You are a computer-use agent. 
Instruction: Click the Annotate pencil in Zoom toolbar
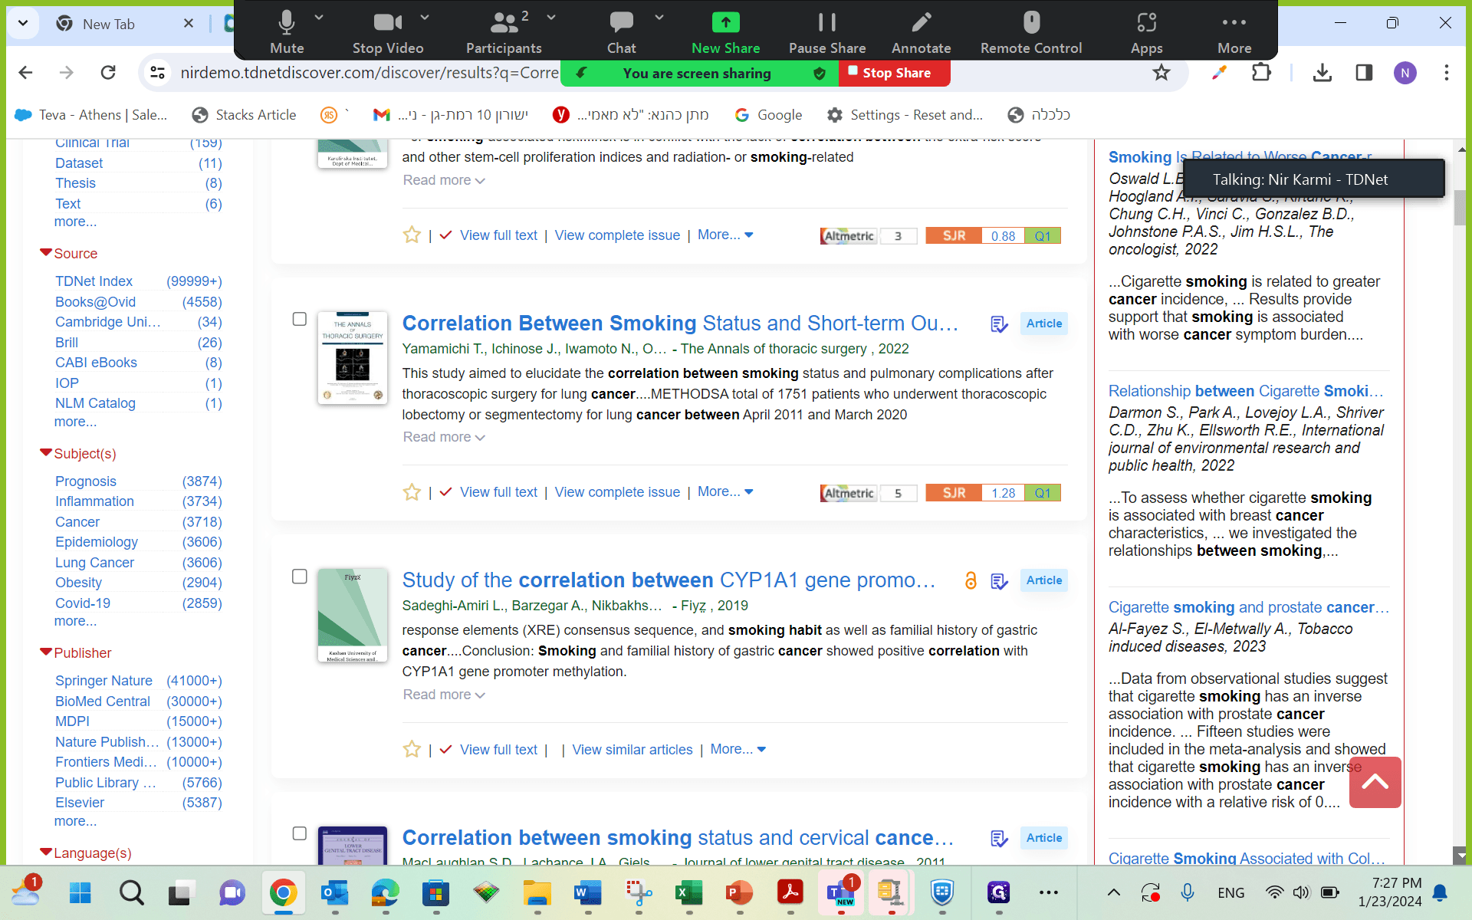pos(921,32)
